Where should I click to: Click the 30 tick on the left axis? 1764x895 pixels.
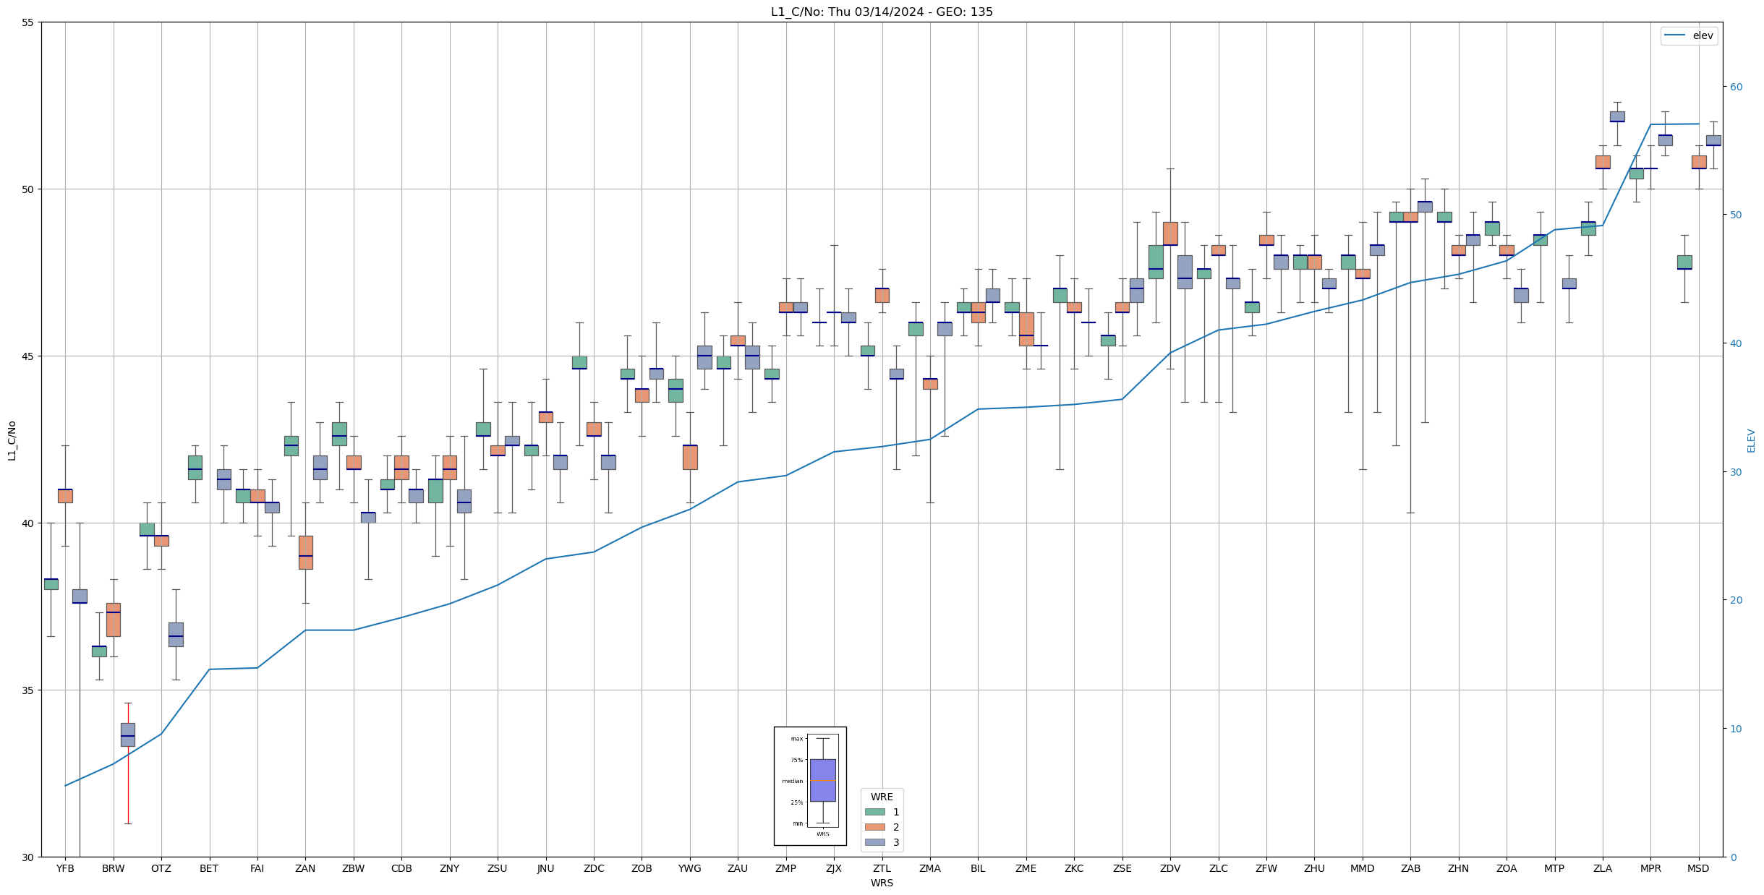[x=27, y=857]
